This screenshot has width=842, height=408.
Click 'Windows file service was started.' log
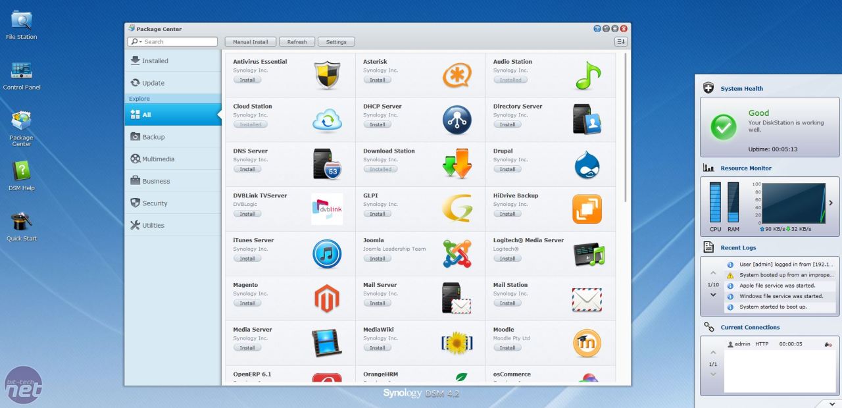[780, 296]
